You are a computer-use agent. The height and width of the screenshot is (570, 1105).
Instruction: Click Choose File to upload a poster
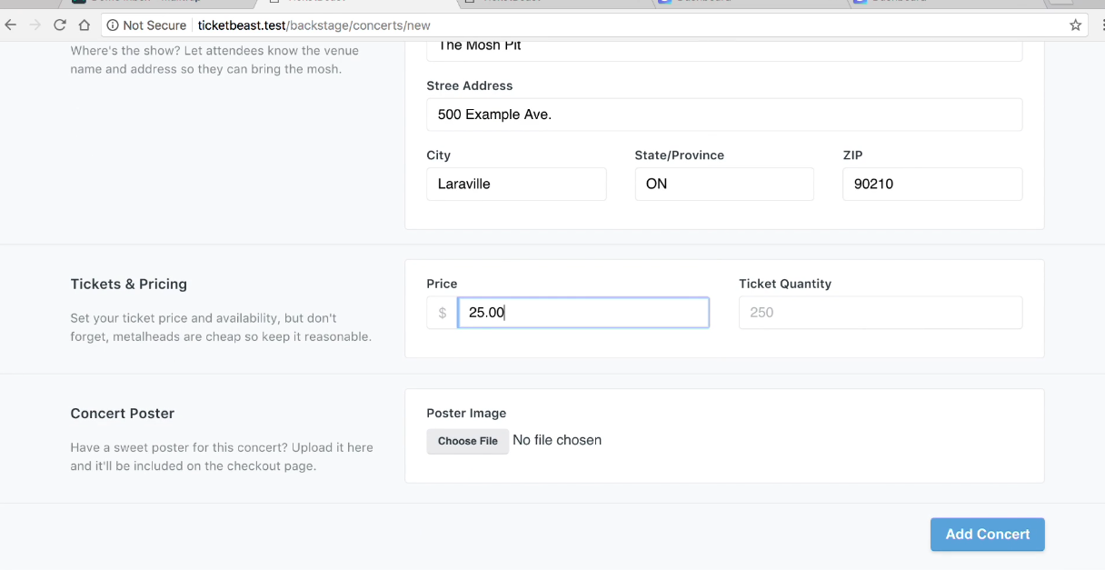click(x=467, y=441)
